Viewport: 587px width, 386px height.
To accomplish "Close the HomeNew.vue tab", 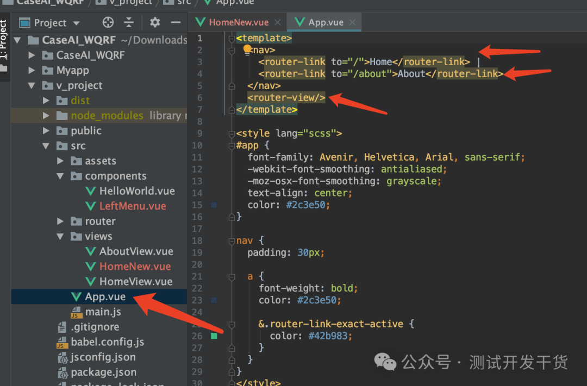I will (277, 22).
